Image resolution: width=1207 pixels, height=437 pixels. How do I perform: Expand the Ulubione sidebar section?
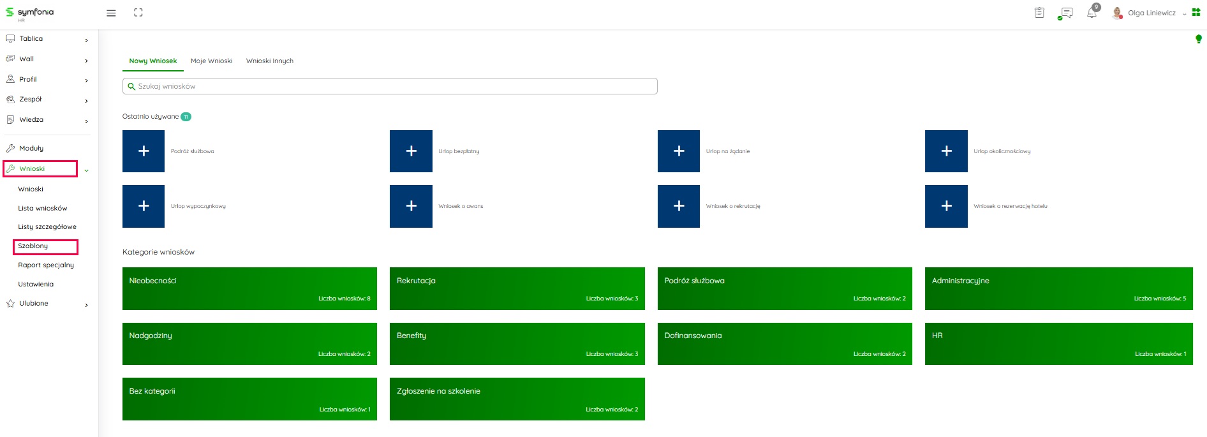click(x=86, y=304)
